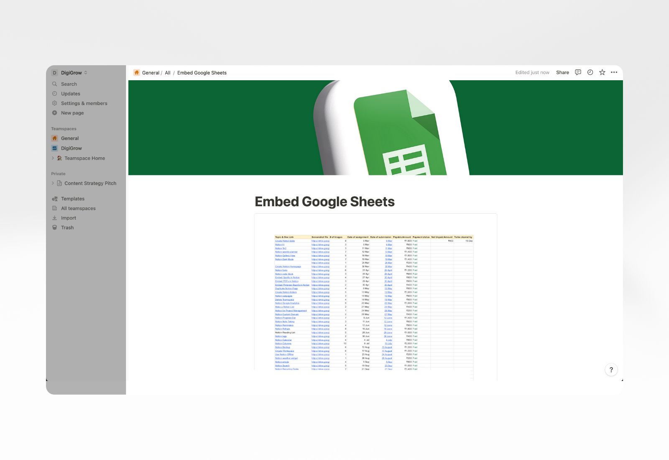Click the To be cleared by header
669x460 pixels.
pyautogui.click(x=463, y=237)
